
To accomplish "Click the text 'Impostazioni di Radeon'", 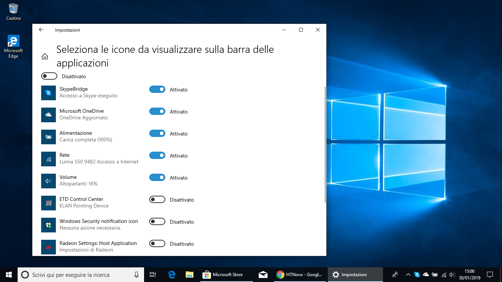I will (86, 250).
